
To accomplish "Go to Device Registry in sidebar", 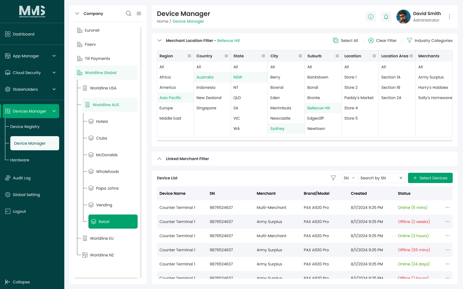I will tap(25, 127).
